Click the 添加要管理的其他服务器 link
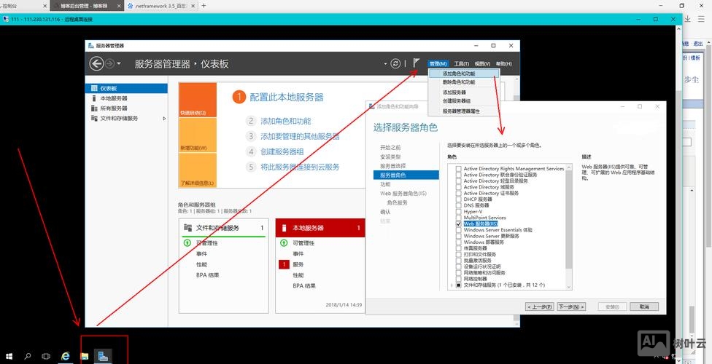This screenshot has width=712, height=364. (300, 136)
